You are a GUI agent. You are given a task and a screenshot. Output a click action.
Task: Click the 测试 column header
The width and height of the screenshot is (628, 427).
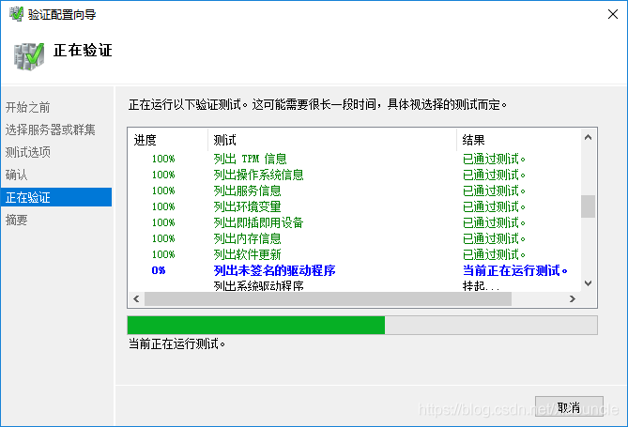pos(332,140)
